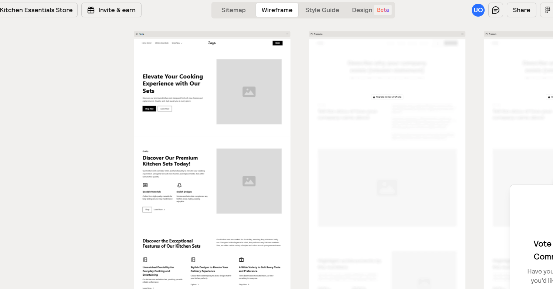Click the Quality tagline text

[x=145, y=151]
